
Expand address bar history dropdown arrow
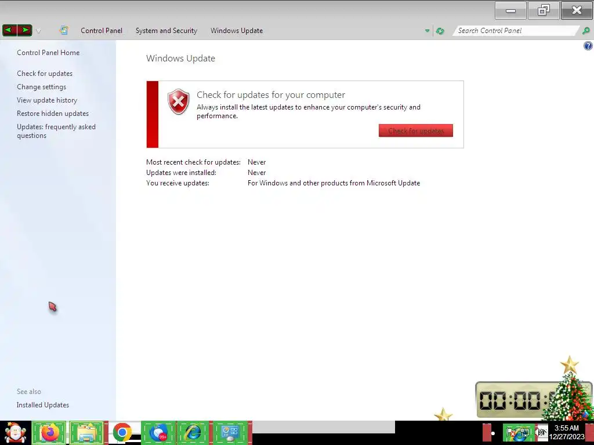pyautogui.click(x=428, y=31)
